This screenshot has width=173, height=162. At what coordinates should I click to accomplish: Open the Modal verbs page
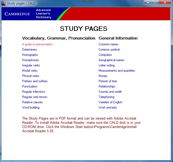pyautogui.click(x=30, y=71)
